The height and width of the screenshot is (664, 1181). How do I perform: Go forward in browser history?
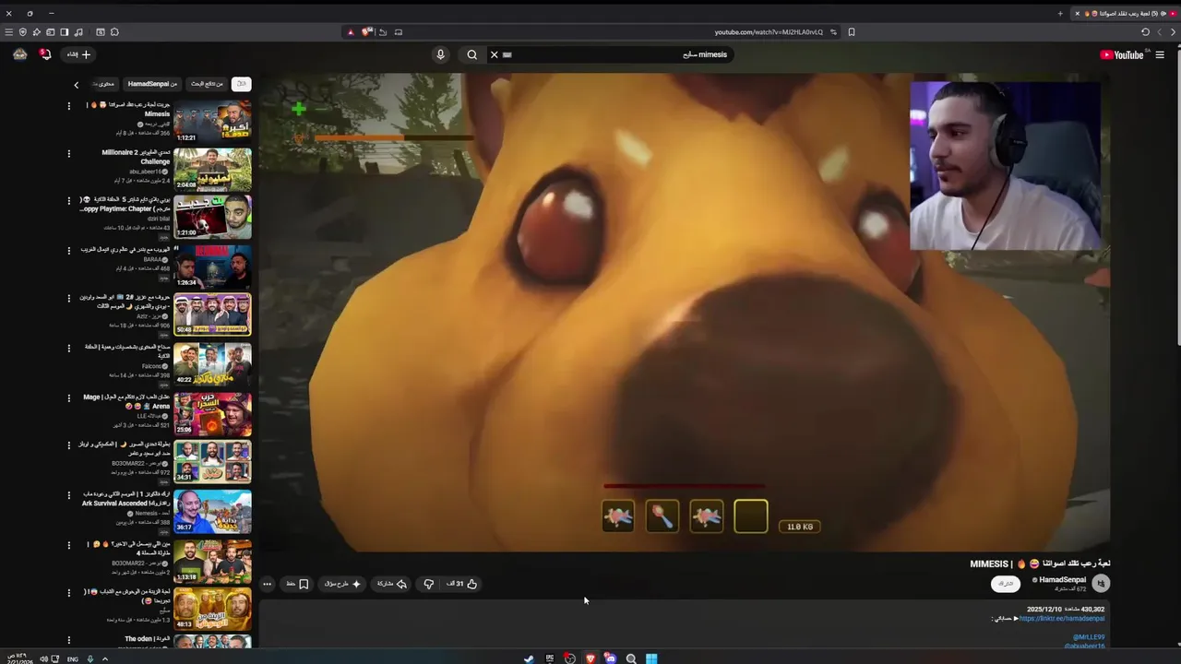pyautogui.click(x=1160, y=32)
